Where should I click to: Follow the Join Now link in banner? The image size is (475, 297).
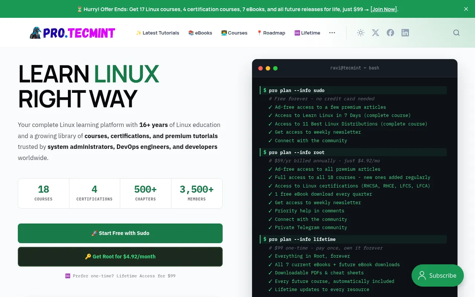384,9
